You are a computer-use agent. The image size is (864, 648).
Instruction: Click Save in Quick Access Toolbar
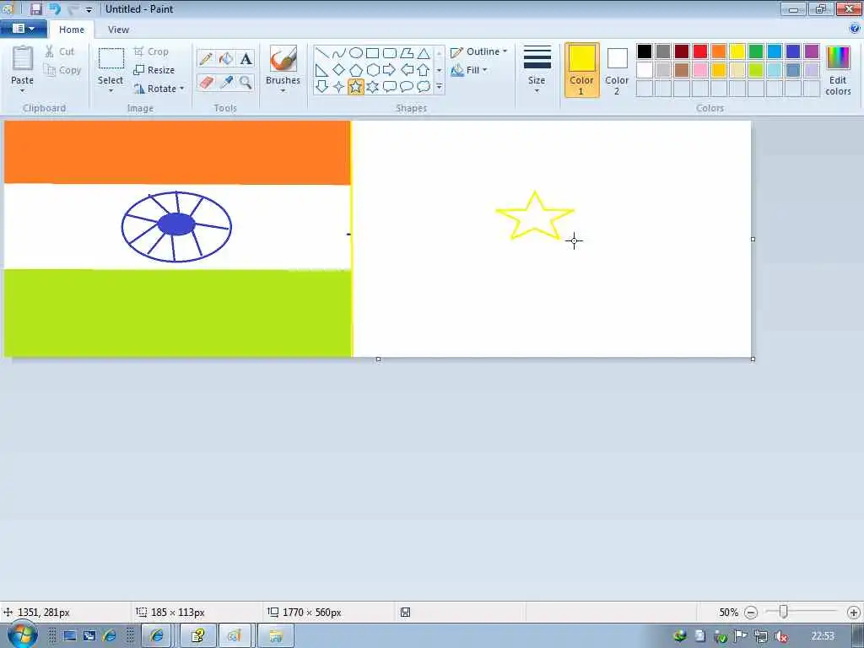[35, 8]
